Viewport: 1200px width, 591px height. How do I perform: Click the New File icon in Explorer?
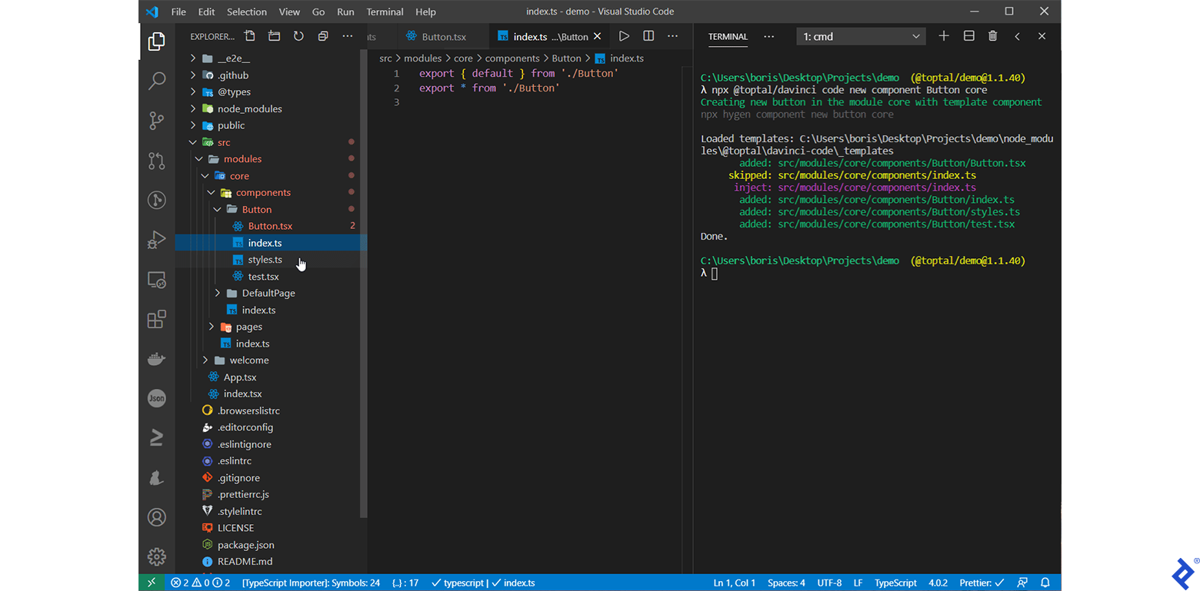249,36
